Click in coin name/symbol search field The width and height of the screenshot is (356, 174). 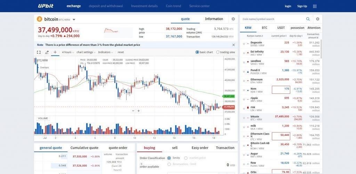pyautogui.click(x=273, y=19)
